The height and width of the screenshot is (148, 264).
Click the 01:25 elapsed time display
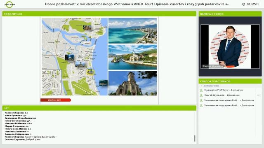click(x=253, y=4)
